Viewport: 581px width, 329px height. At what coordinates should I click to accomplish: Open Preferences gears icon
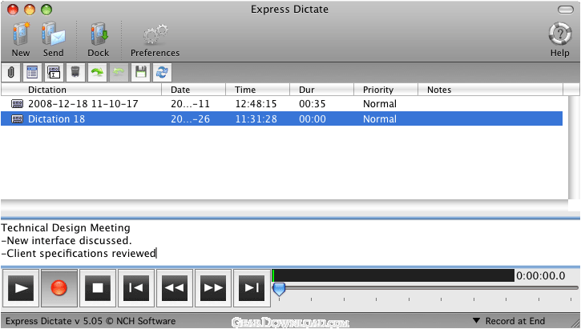pos(155,39)
